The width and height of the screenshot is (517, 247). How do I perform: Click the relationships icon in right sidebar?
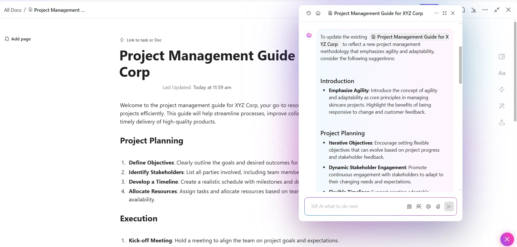click(502, 90)
